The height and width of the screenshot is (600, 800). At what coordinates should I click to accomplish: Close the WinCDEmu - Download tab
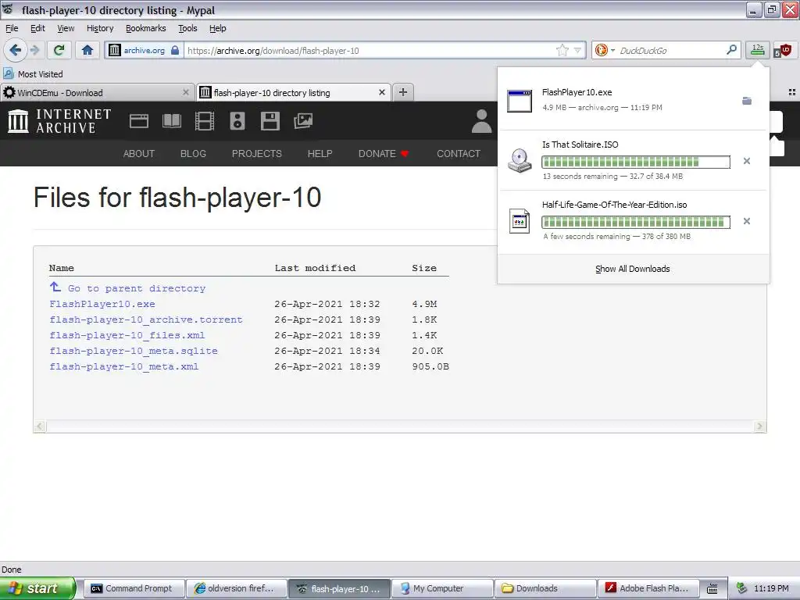click(x=186, y=92)
